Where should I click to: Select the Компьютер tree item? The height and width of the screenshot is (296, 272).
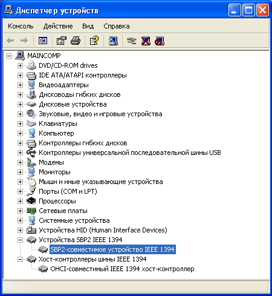(x=56, y=133)
